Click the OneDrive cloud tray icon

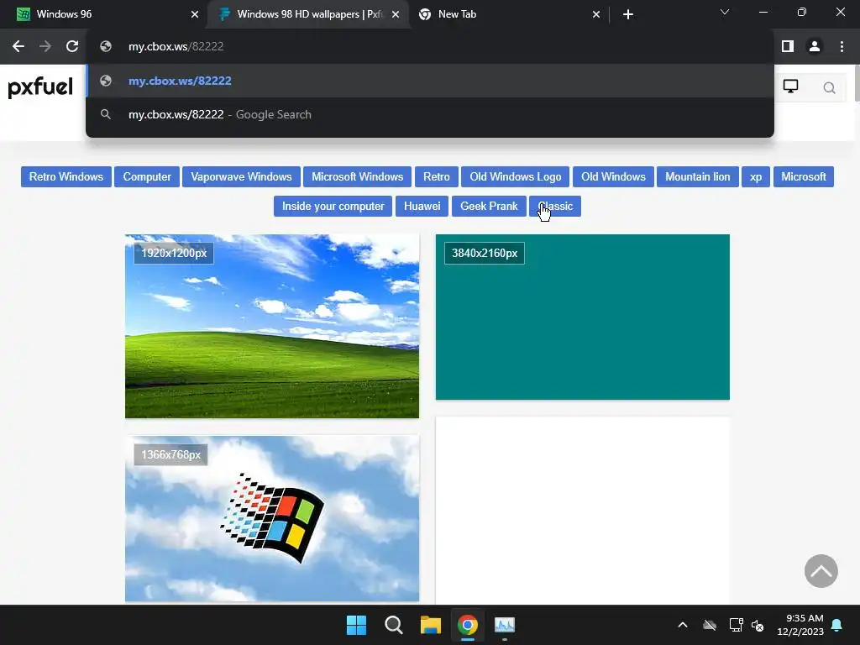point(710,625)
